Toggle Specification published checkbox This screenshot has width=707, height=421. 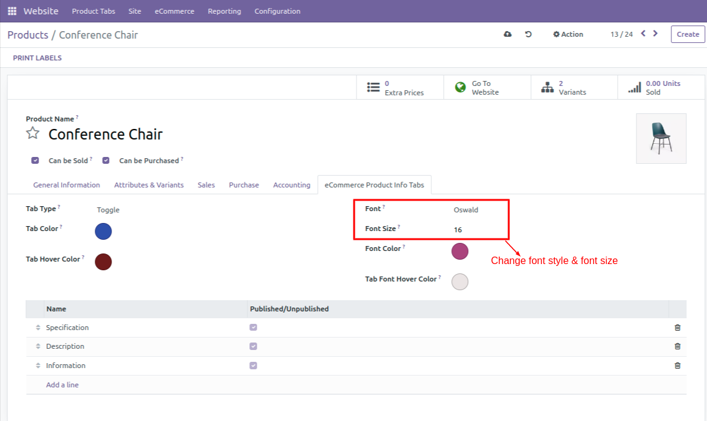click(253, 328)
